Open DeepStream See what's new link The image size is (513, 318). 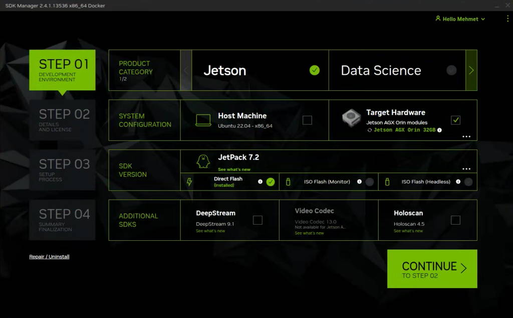pos(210,231)
